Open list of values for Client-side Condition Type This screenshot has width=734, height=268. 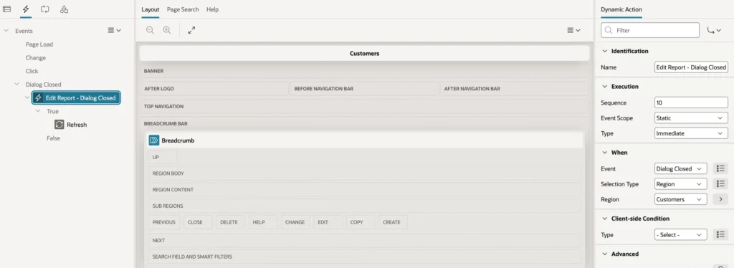click(x=720, y=235)
